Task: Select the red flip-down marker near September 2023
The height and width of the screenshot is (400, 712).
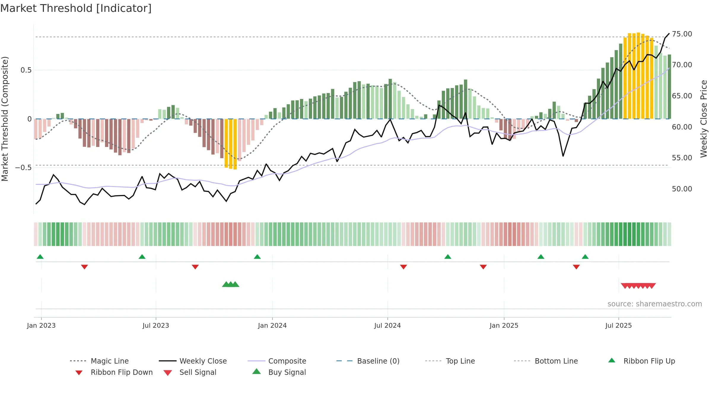Action: tap(195, 267)
